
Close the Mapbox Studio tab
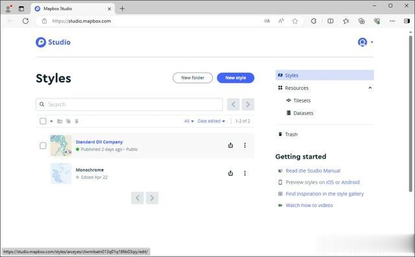(110, 8)
